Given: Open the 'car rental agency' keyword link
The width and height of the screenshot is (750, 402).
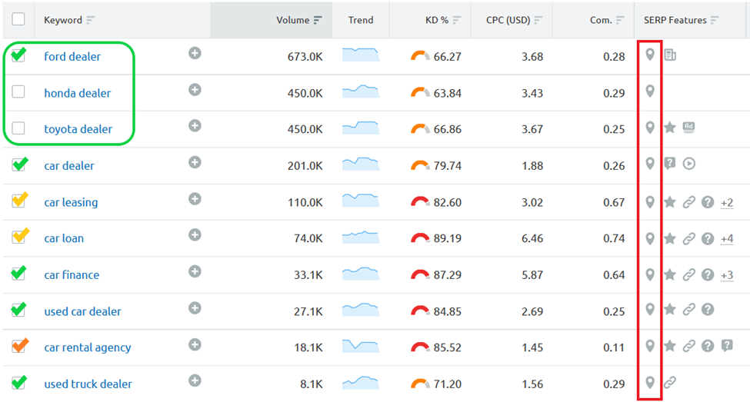Looking at the screenshot, I should pos(88,347).
